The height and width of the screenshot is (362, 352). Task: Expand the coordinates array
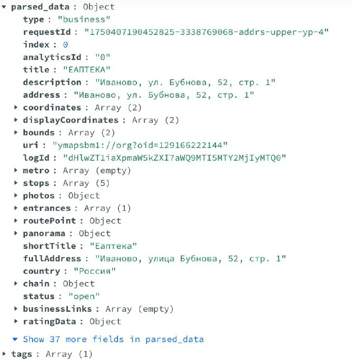(16, 107)
